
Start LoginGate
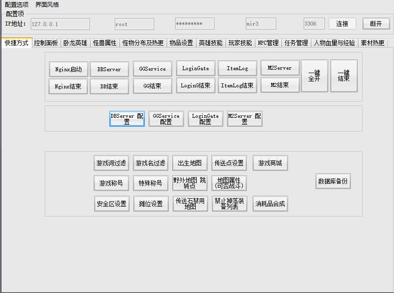[x=195, y=69]
